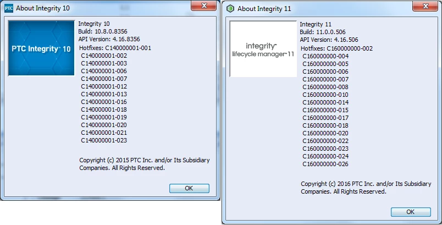442x225 pixels.
Task: Click the Integrity Lifecycle Manager 11 logo image
Action: 263,49
